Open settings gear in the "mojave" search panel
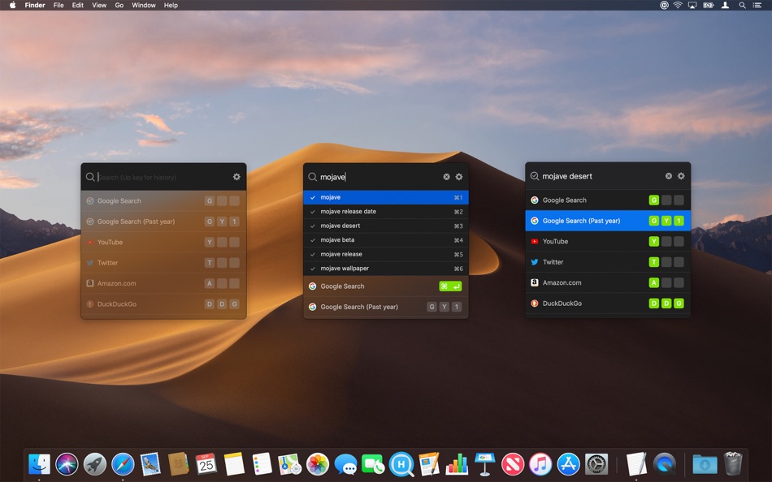 pos(459,177)
